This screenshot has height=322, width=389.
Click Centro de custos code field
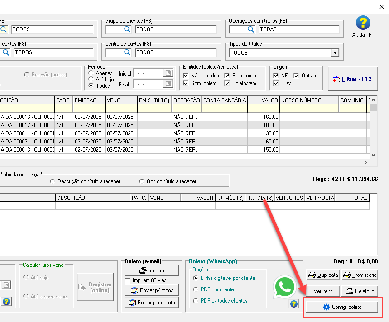tap(115, 52)
